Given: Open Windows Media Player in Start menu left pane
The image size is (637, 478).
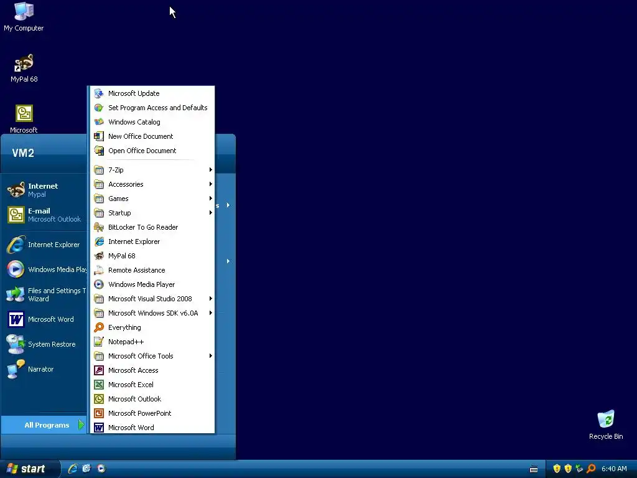Looking at the screenshot, I should 44,269.
